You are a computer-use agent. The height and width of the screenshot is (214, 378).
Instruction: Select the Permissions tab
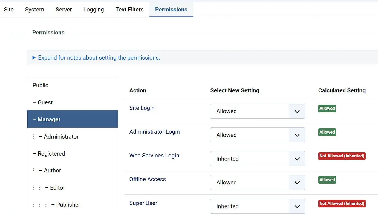click(171, 9)
